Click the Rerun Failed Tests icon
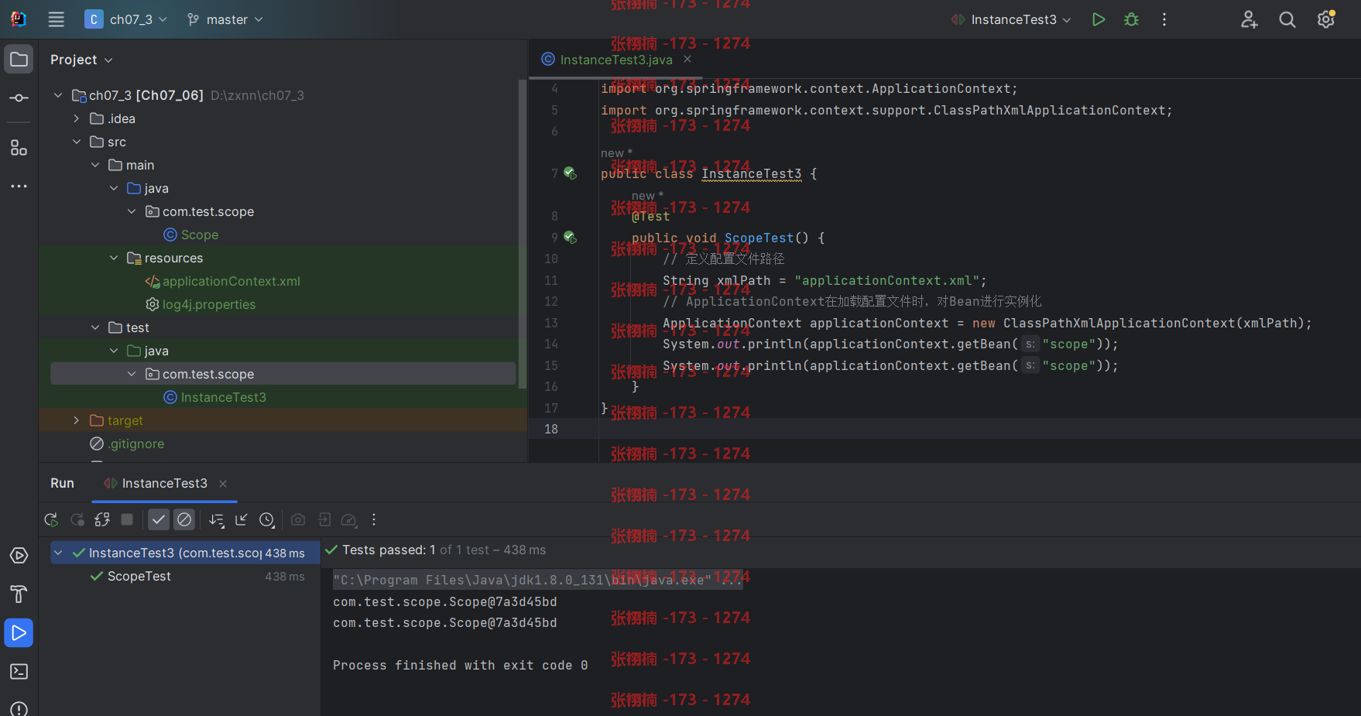1361x716 pixels. (77, 519)
